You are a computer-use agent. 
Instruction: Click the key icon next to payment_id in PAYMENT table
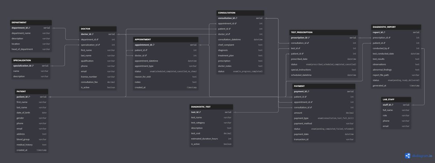click(308, 92)
